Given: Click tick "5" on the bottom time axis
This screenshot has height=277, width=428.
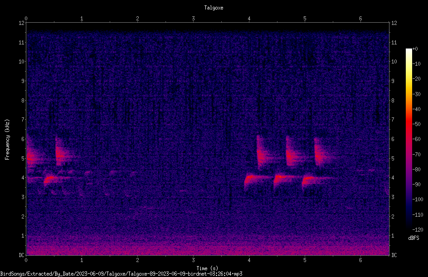Looking at the screenshot, I should coord(305,260).
